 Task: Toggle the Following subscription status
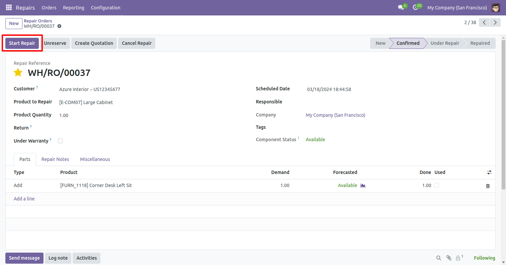point(484,258)
